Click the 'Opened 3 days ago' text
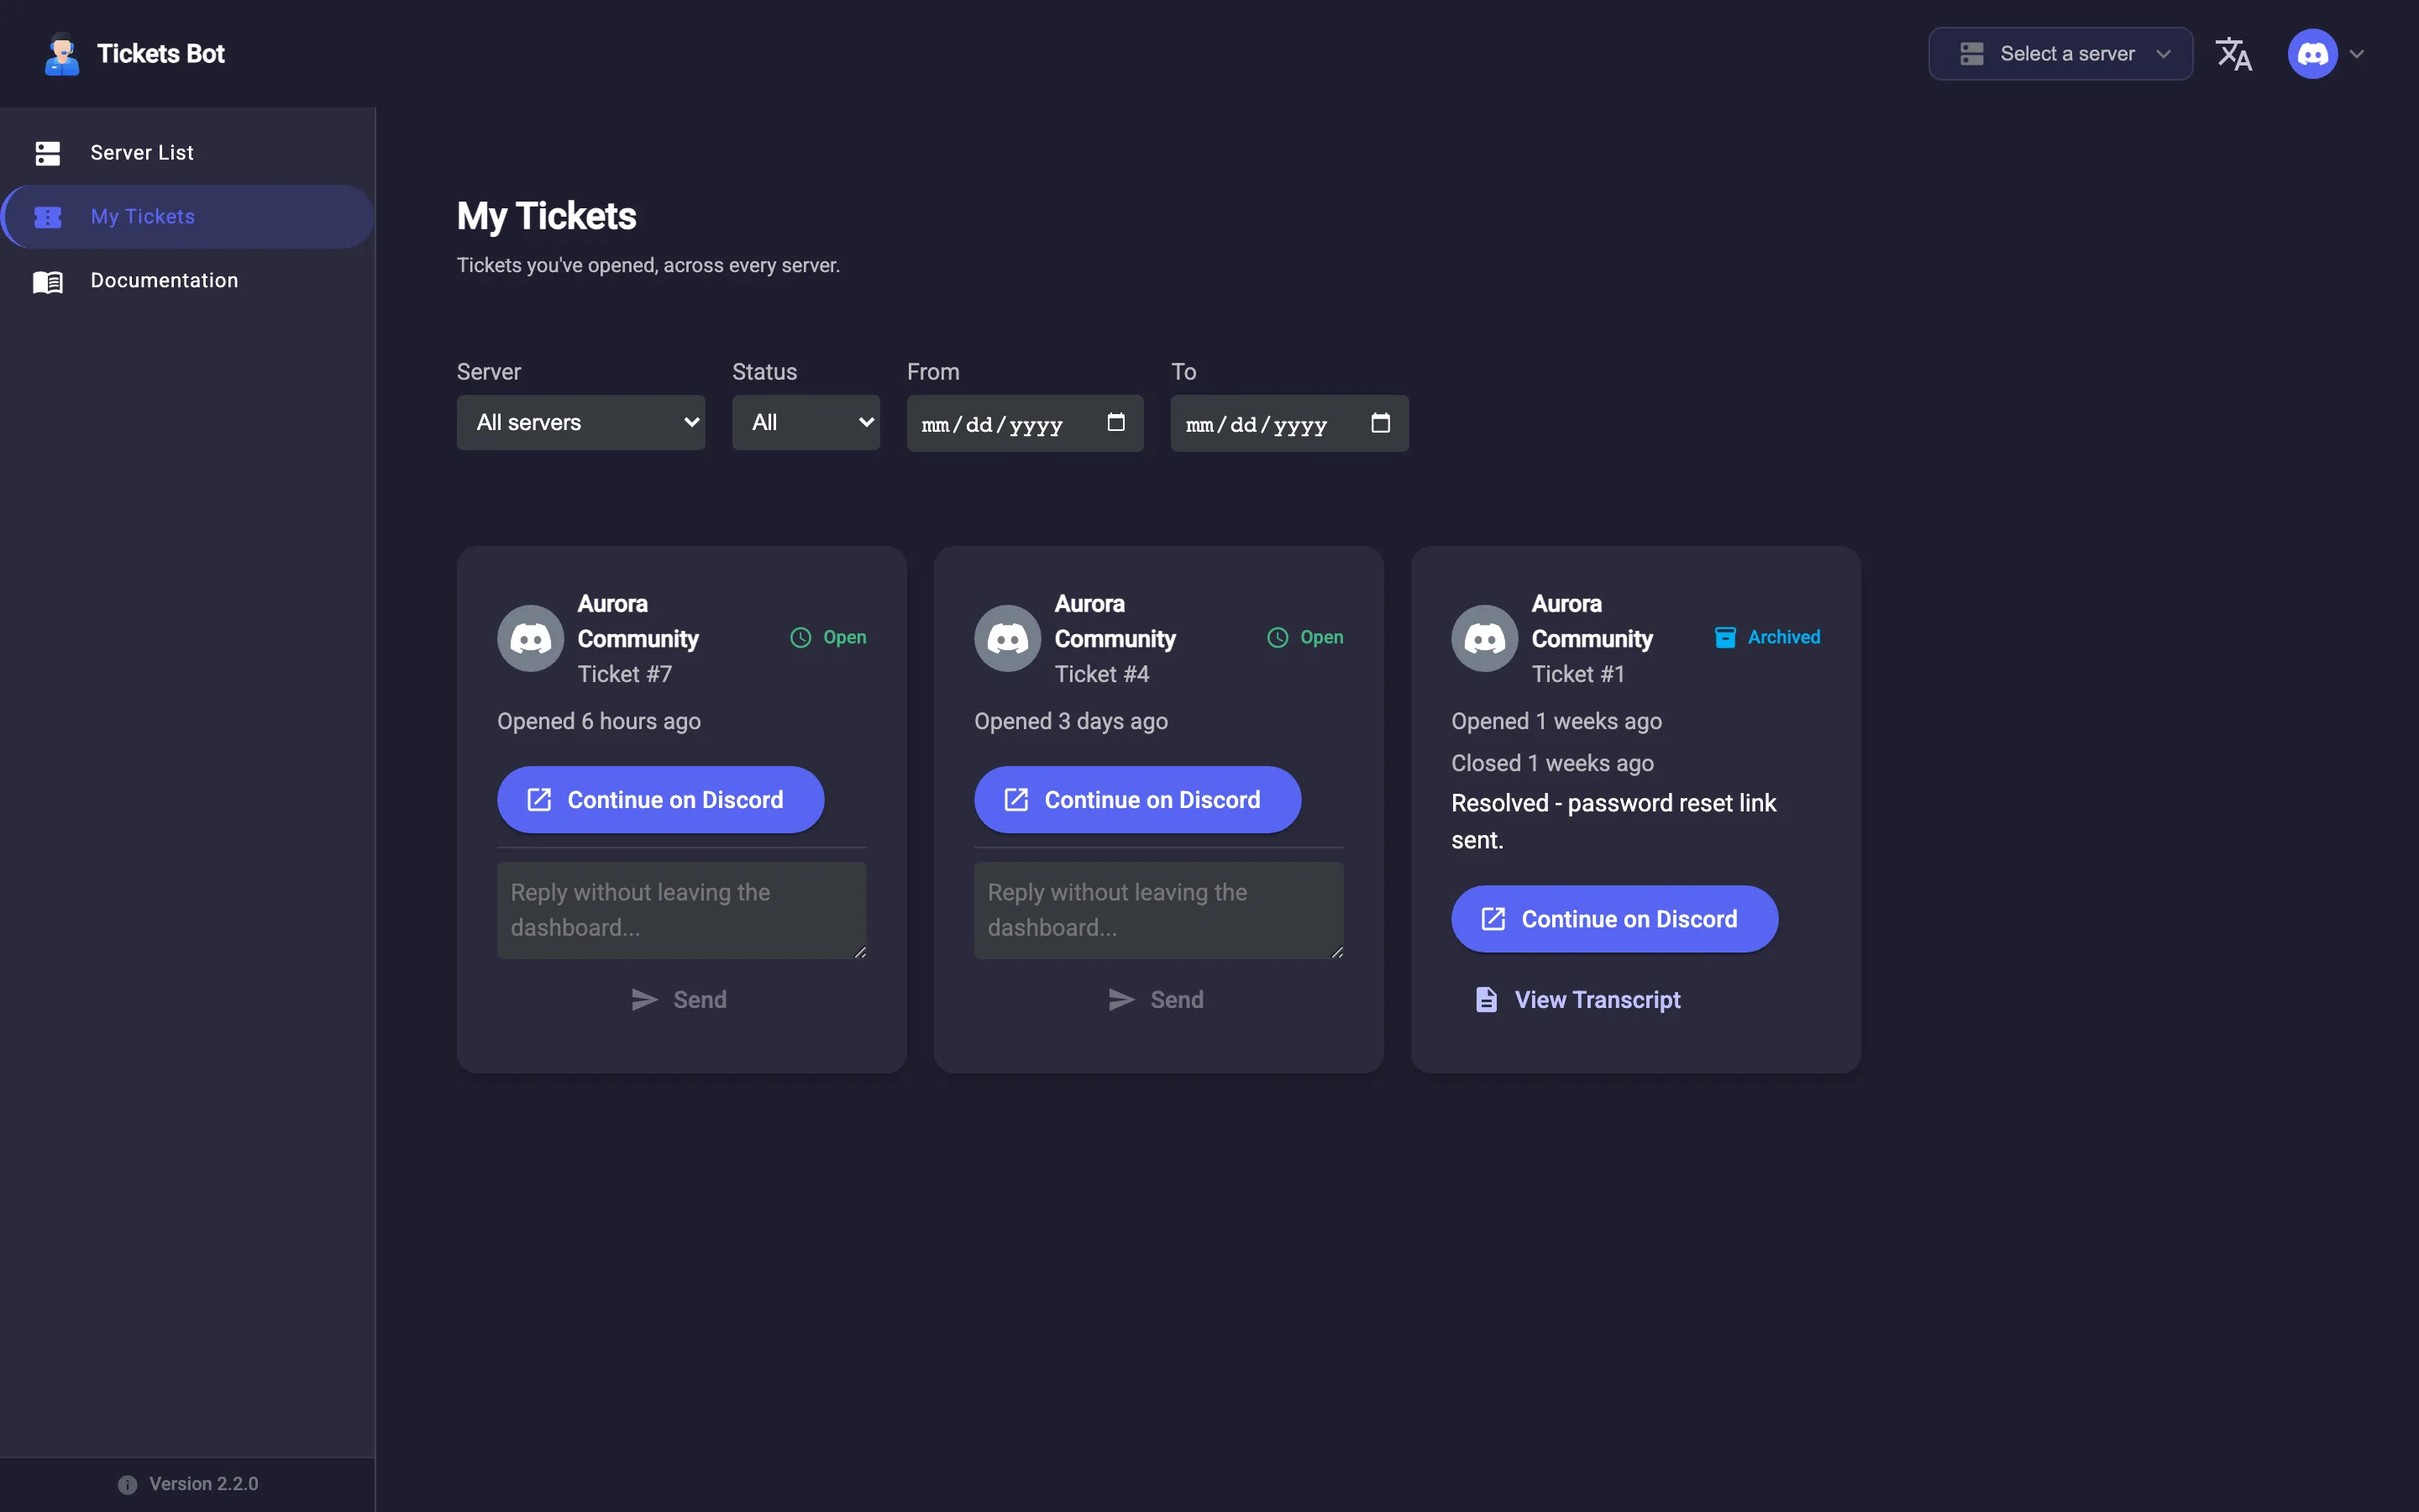 (x=1071, y=722)
